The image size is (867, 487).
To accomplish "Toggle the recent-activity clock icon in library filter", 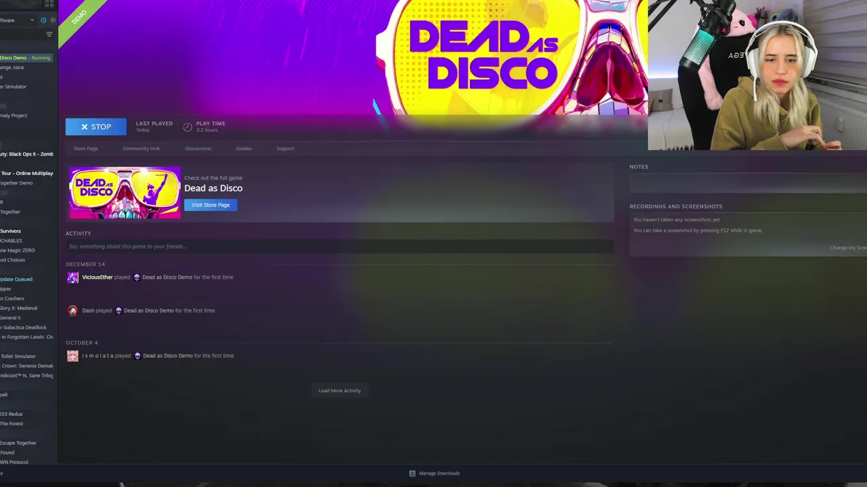I will [45, 20].
